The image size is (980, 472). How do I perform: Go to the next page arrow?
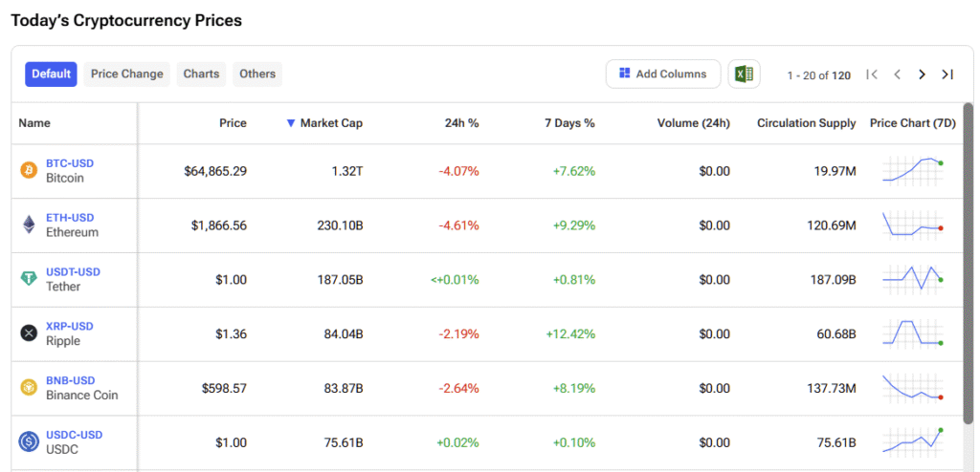[x=922, y=75]
